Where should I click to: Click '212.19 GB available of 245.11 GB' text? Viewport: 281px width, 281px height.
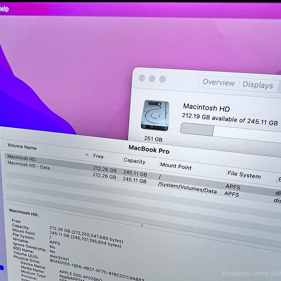230,119
